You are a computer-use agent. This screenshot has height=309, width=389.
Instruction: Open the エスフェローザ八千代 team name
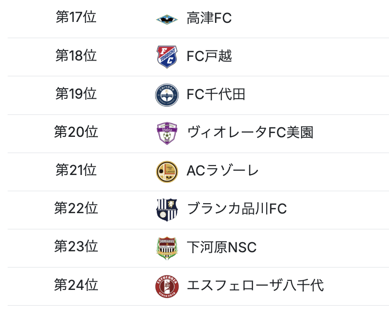[x=255, y=286]
